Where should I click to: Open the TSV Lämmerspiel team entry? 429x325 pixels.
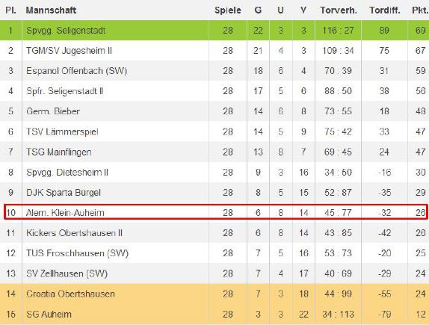[62, 131]
